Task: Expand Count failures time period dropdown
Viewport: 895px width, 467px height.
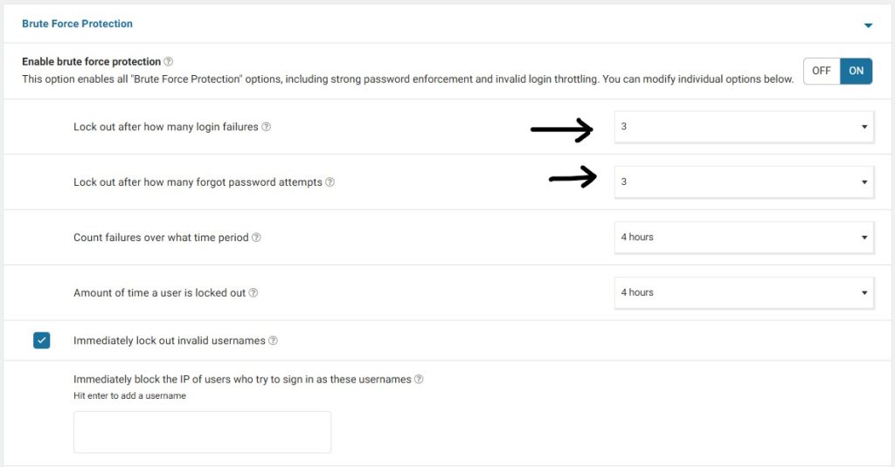Action: pos(744,237)
